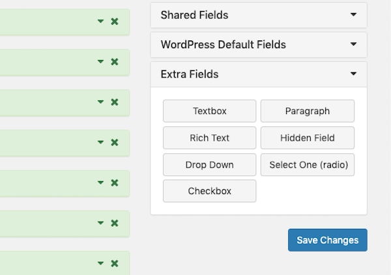Remove the third green field row
391x275 pixels.
point(115,102)
